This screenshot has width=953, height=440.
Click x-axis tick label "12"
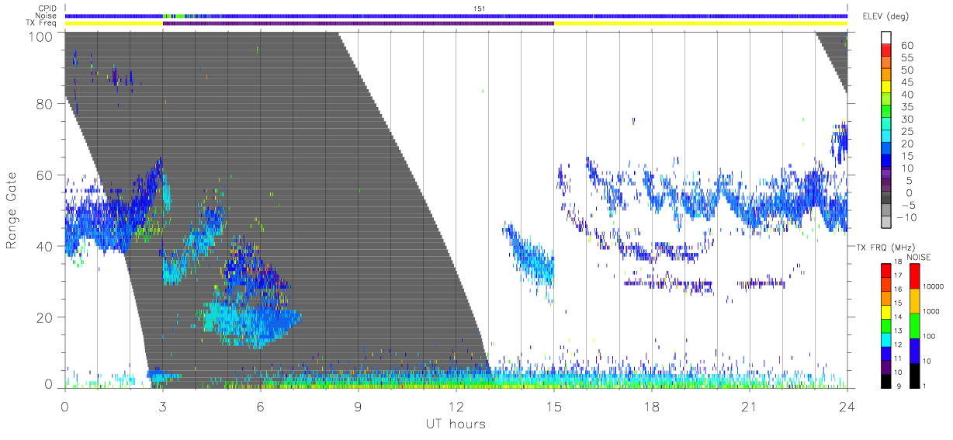456,407
